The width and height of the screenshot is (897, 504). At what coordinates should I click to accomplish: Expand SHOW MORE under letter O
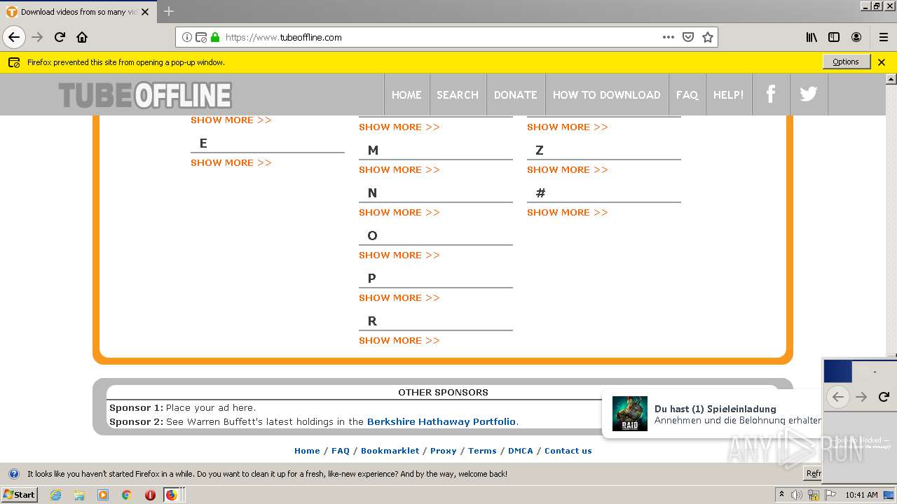399,255
